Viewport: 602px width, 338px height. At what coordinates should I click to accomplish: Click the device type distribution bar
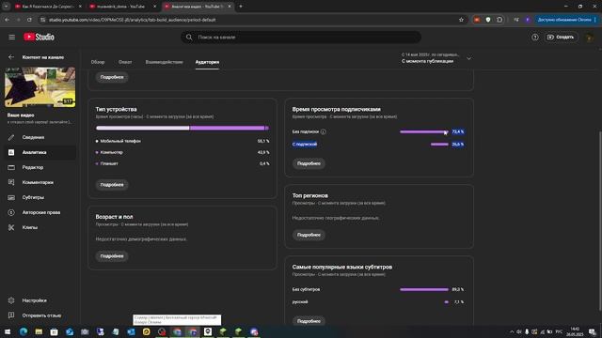182,128
